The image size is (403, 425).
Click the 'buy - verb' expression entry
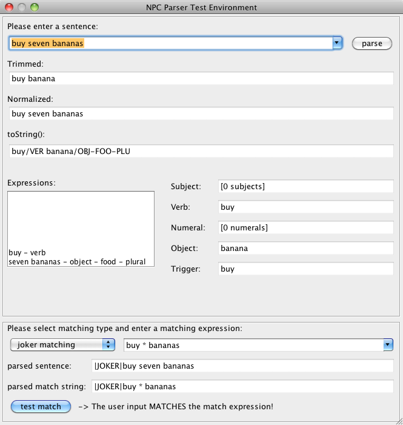(28, 252)
